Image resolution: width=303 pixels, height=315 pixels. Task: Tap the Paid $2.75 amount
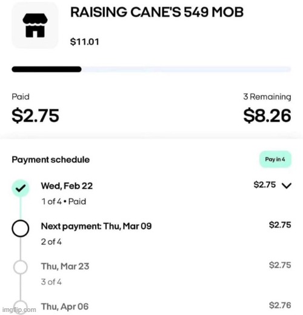(36, 116)
